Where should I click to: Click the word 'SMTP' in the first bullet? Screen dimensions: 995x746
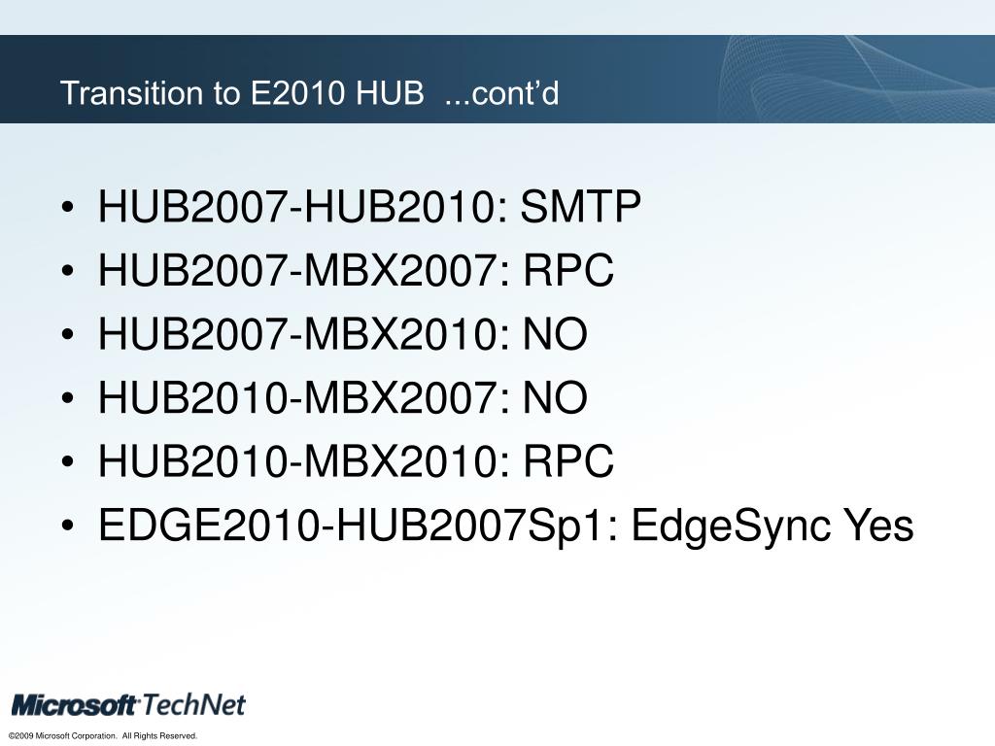581,206
